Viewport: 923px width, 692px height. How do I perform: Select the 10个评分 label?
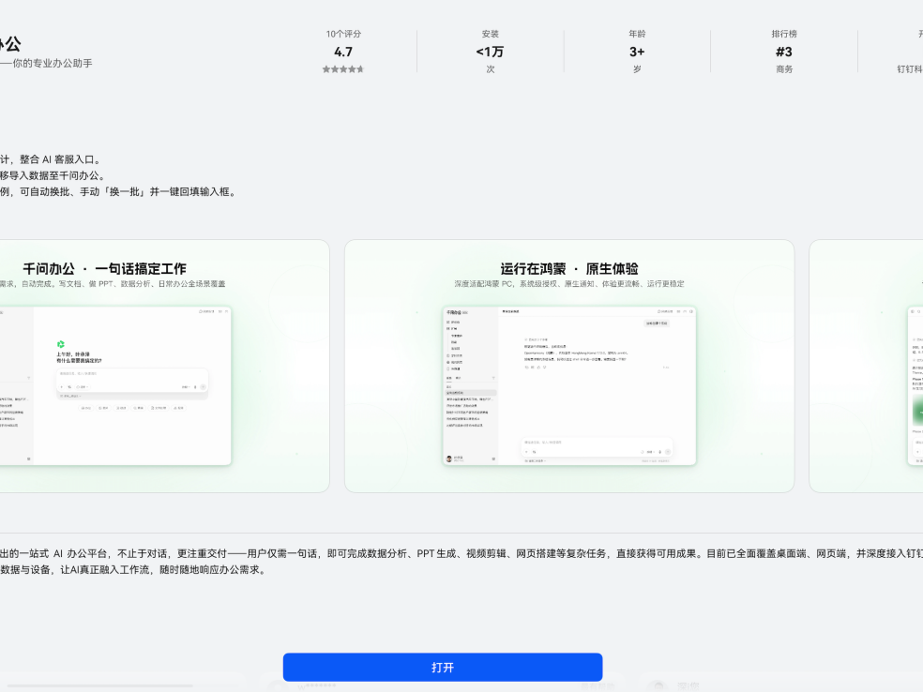(343, 34)
